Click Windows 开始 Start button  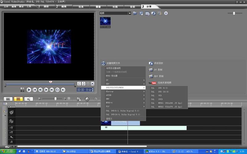tap(8, 151)
